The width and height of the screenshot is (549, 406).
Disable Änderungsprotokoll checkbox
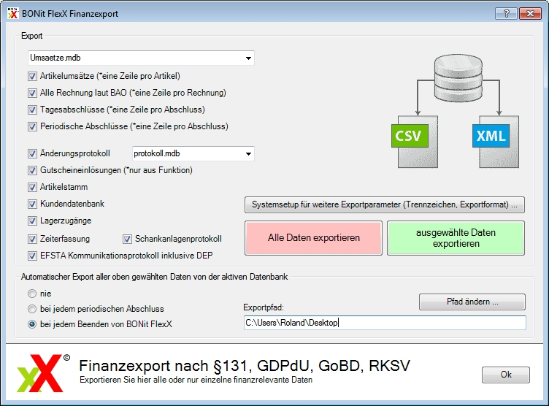32,153
